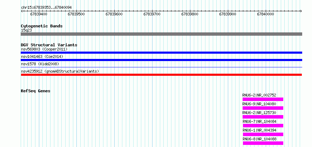The width and height of the screenshot is (312, 147).
Task: Click the nsv569803 (Cooper2011) label
Action: [44, 49]
